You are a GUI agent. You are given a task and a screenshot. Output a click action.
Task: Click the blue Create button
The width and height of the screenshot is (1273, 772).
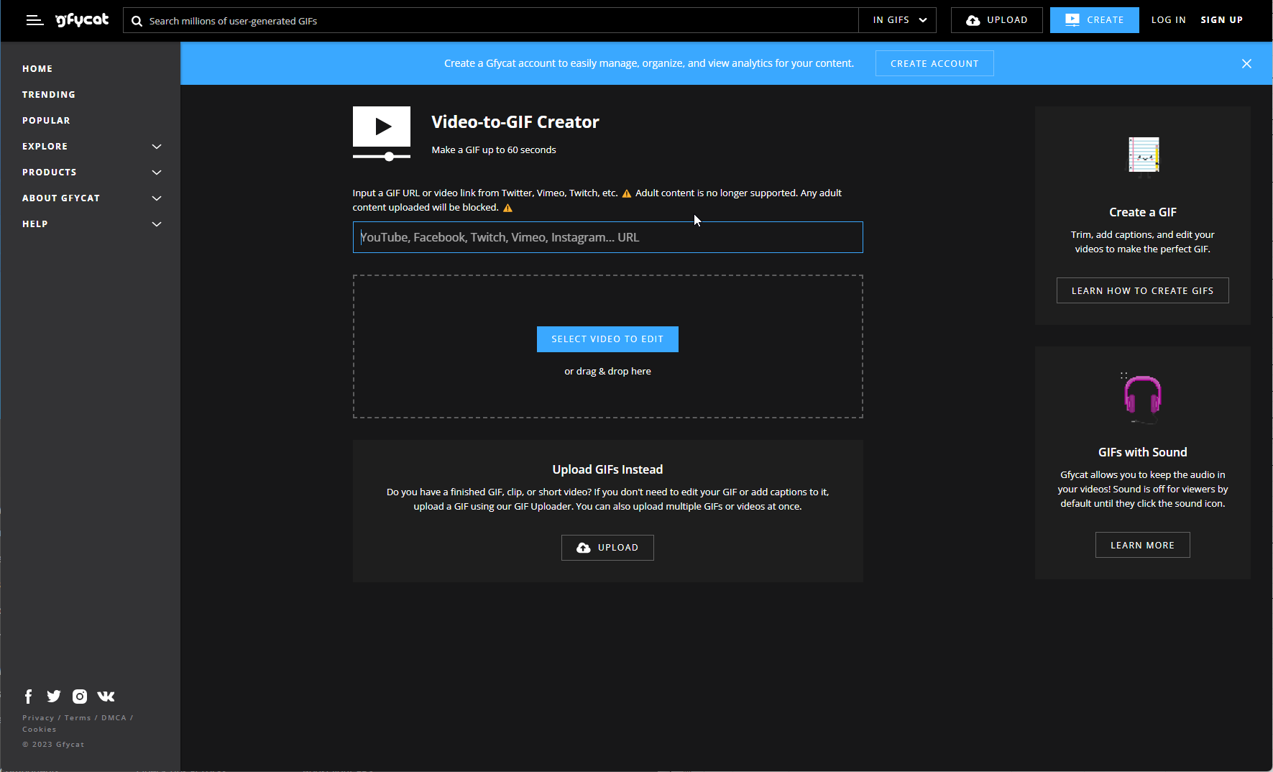point(1094,20)
